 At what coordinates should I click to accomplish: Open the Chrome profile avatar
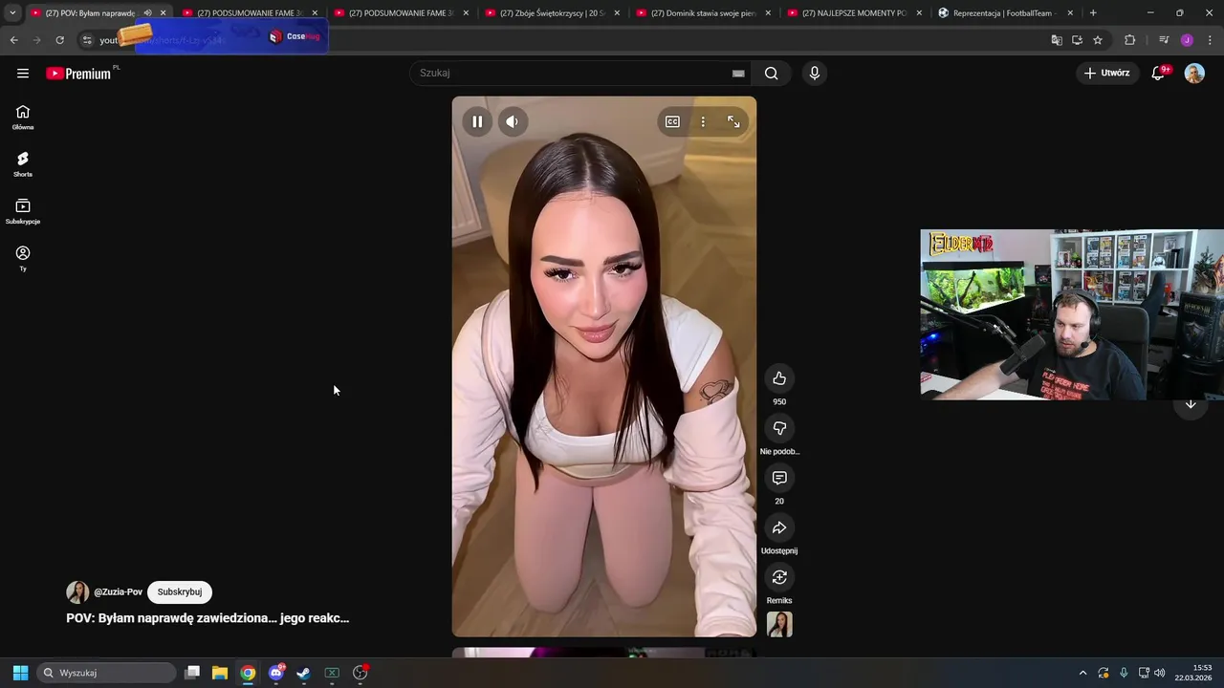[1187, 40]
